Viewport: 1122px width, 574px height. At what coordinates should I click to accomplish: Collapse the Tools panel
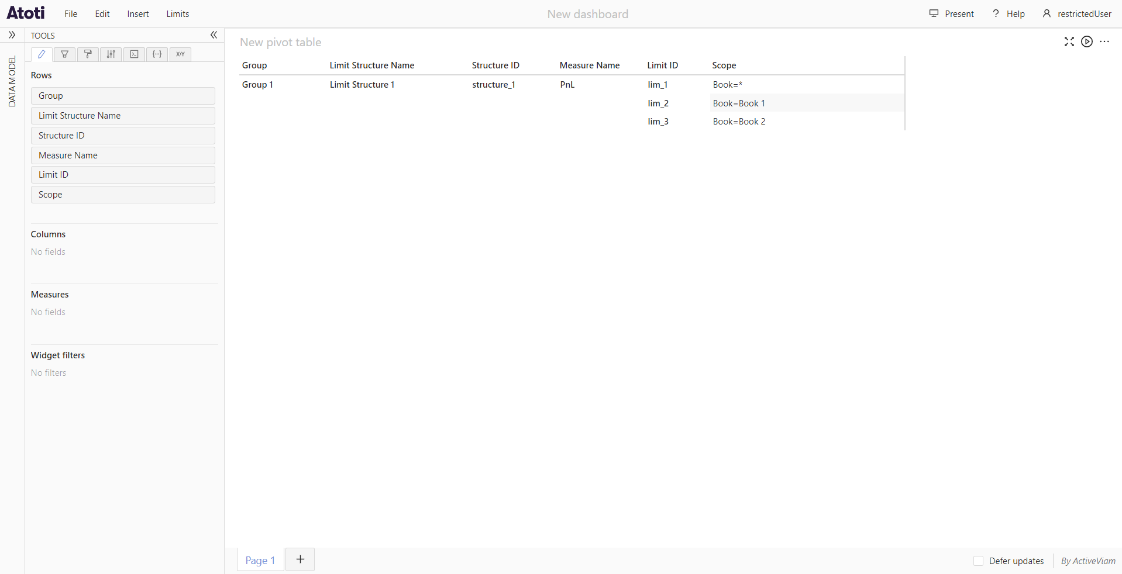(x=214, y=35)
